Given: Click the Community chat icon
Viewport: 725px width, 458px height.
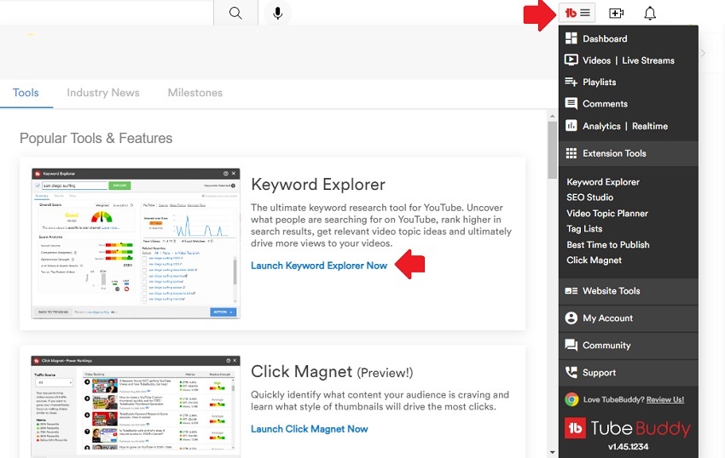Looking at the screenshot, I should [571, 346].
